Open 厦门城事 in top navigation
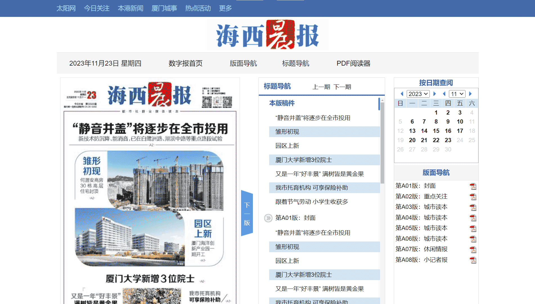The height and width of the screenshot is (304, 535). click(164, 8)
